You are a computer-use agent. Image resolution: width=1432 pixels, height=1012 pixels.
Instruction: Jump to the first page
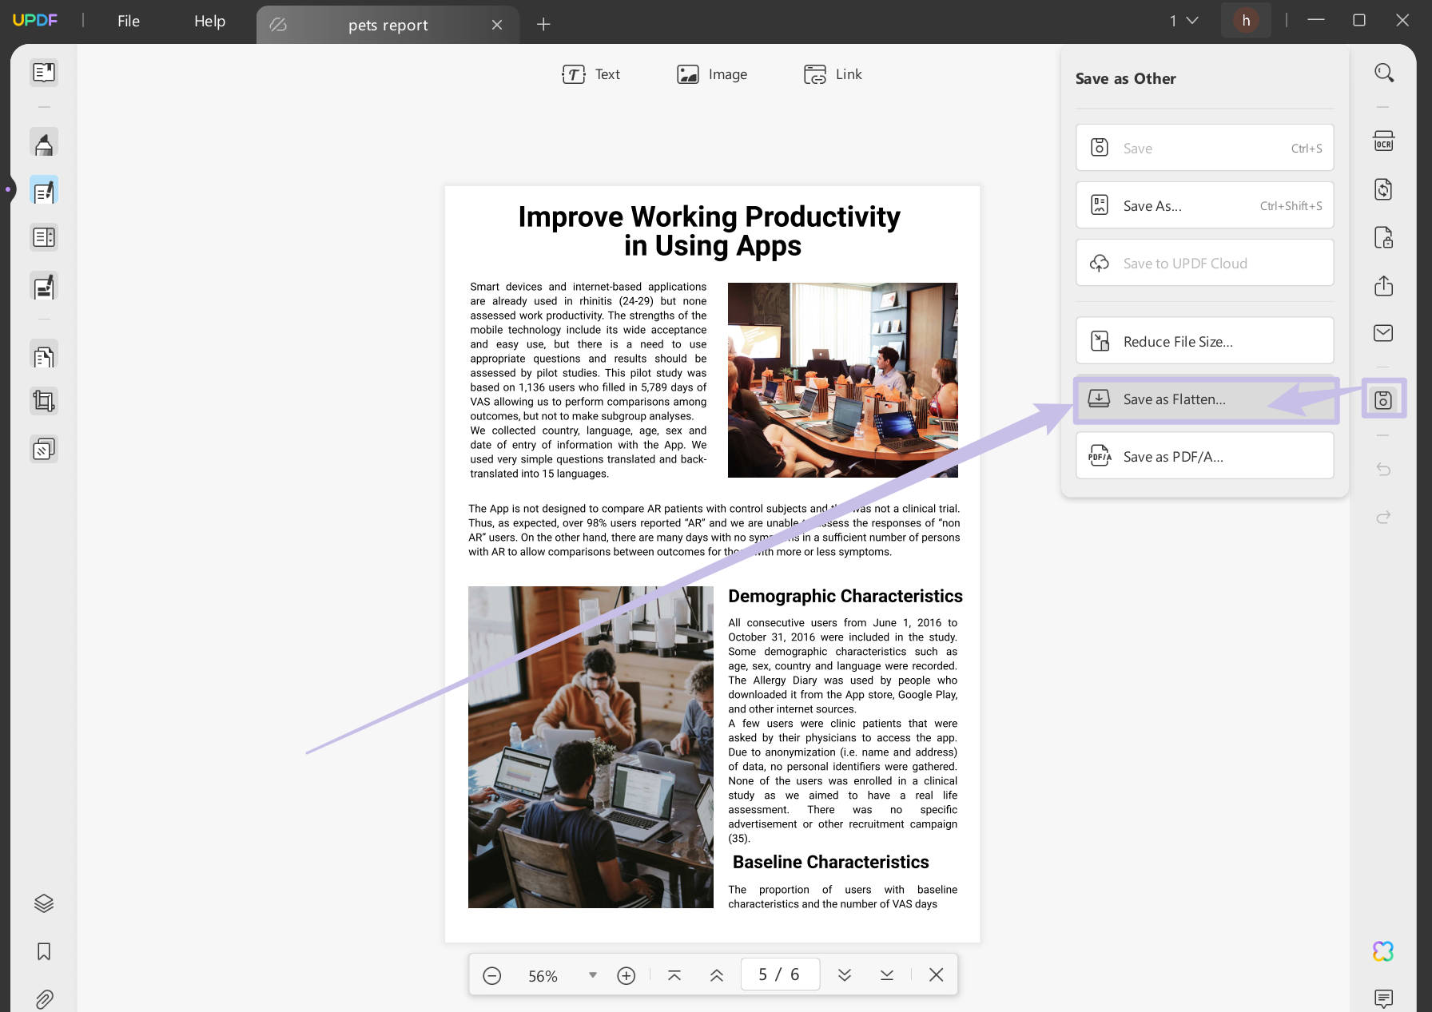pyautogui.click(x=674, y=975)
